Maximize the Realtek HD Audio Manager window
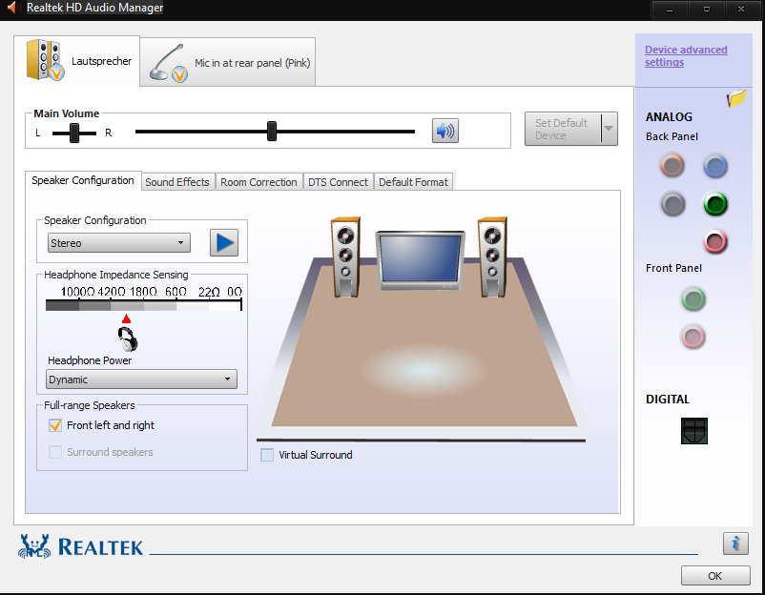 (x=706, y=10)
